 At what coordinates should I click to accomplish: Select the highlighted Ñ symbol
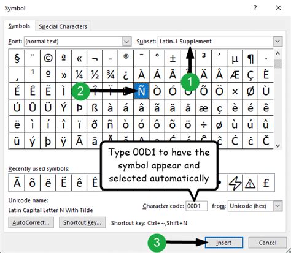tap(141, 91)
